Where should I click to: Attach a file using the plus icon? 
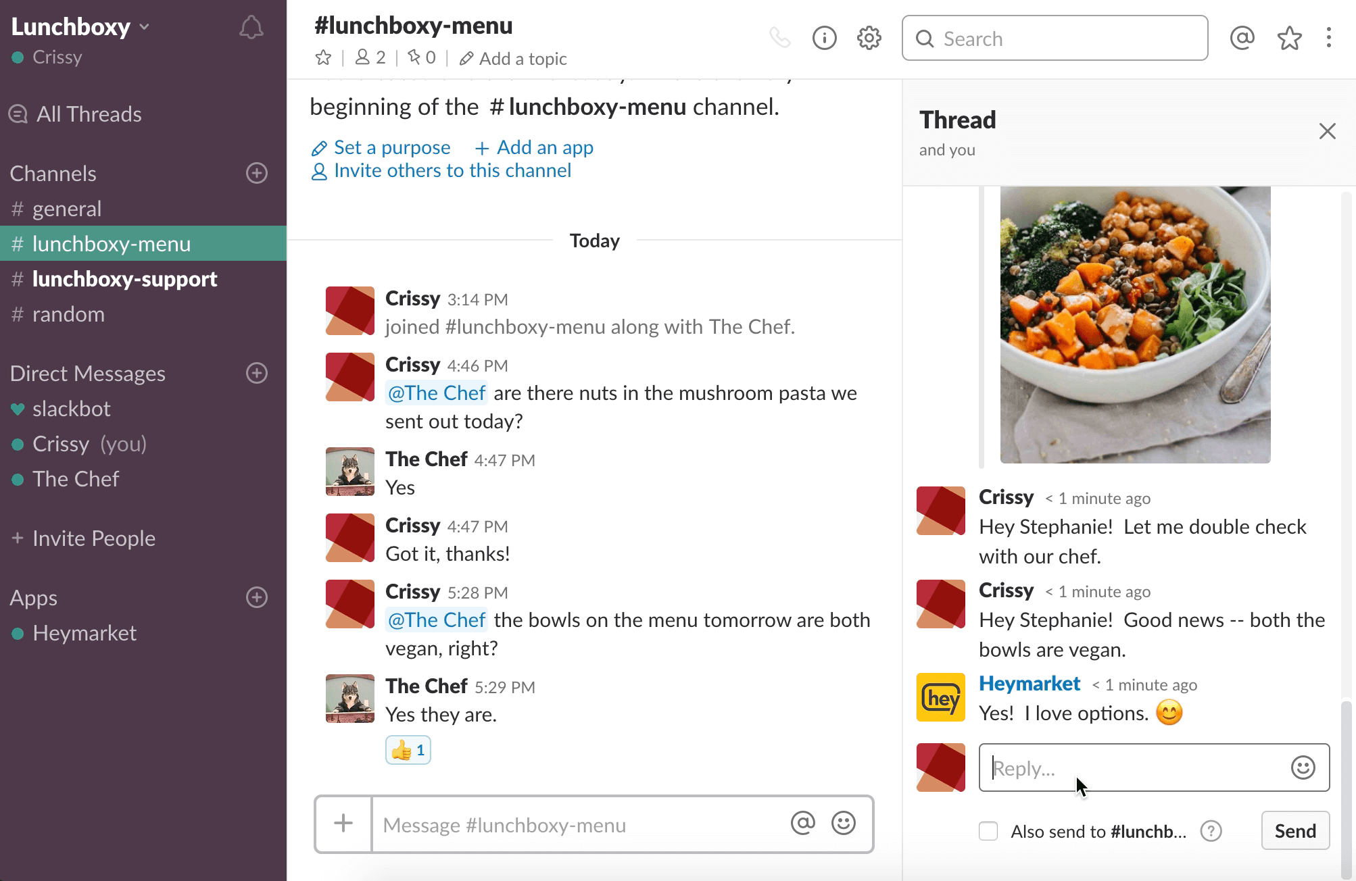point(343,824)
